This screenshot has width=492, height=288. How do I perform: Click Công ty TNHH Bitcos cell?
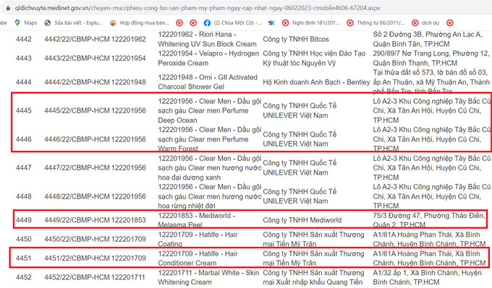[x=296, y=39]
